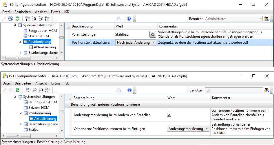Open the Extras menu in upper window
274x145 pixels.
tap(55, 12)
